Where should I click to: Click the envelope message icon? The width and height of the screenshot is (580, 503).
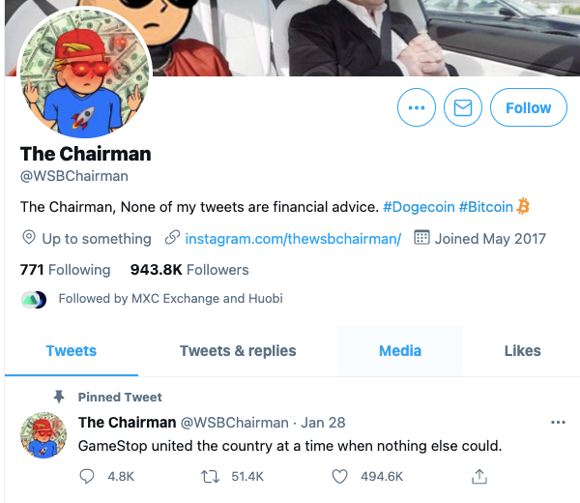tap(463, 108)
